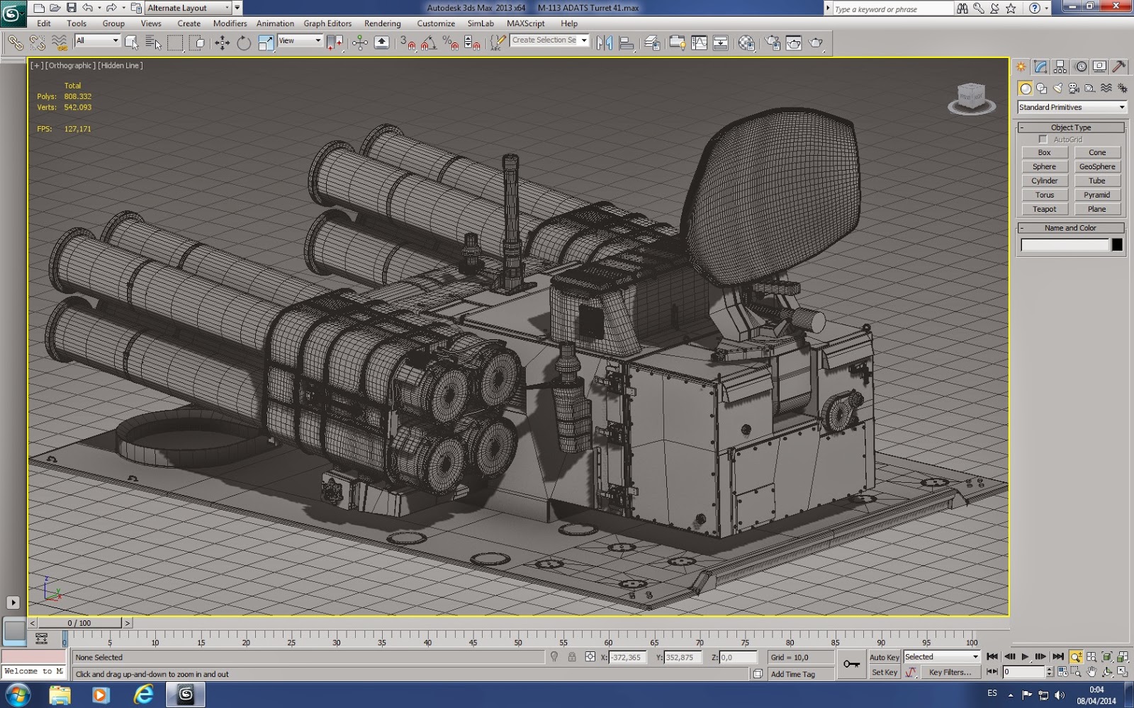Select the Select and Move tool
Image resolution: width=1134 pixels, height=708 pixels.
pos(222,42)
